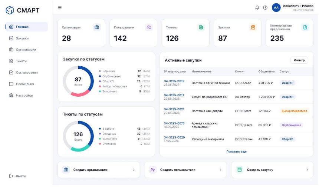319x187 pixels.
Task: Open purchase 34-3125-0021
Action: point(175,110)
